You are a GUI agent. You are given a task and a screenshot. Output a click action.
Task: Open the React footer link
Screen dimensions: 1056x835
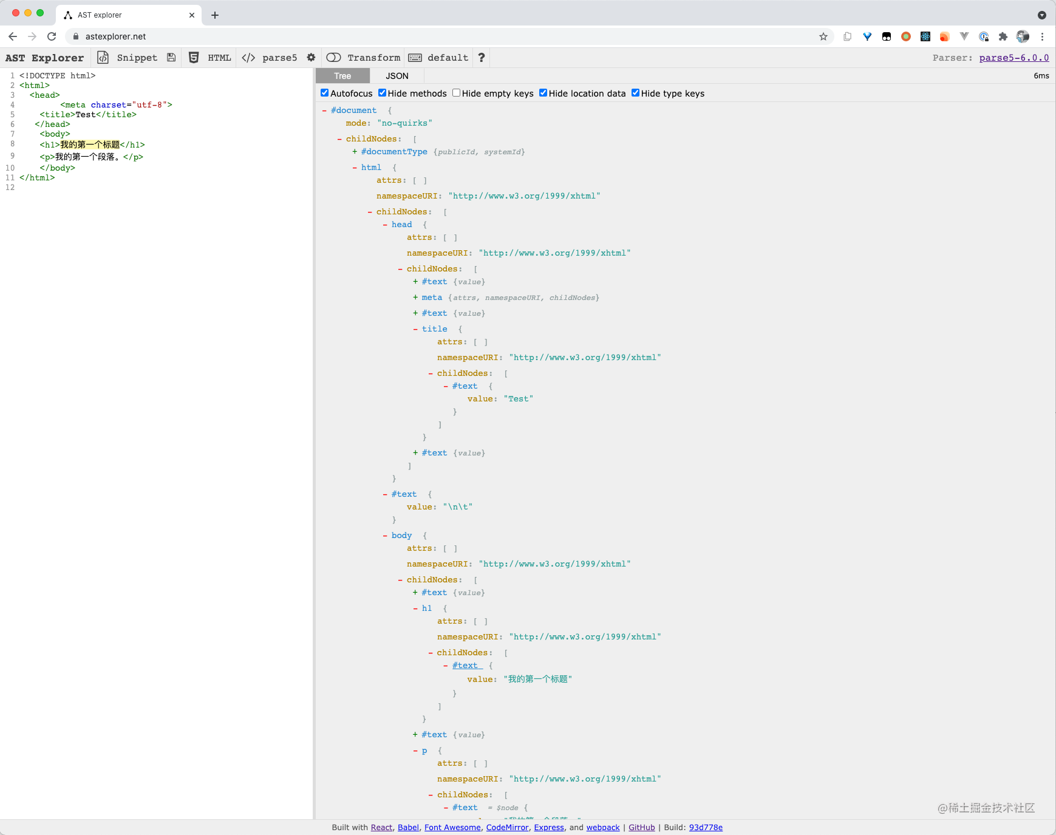[x=381, y=828]
